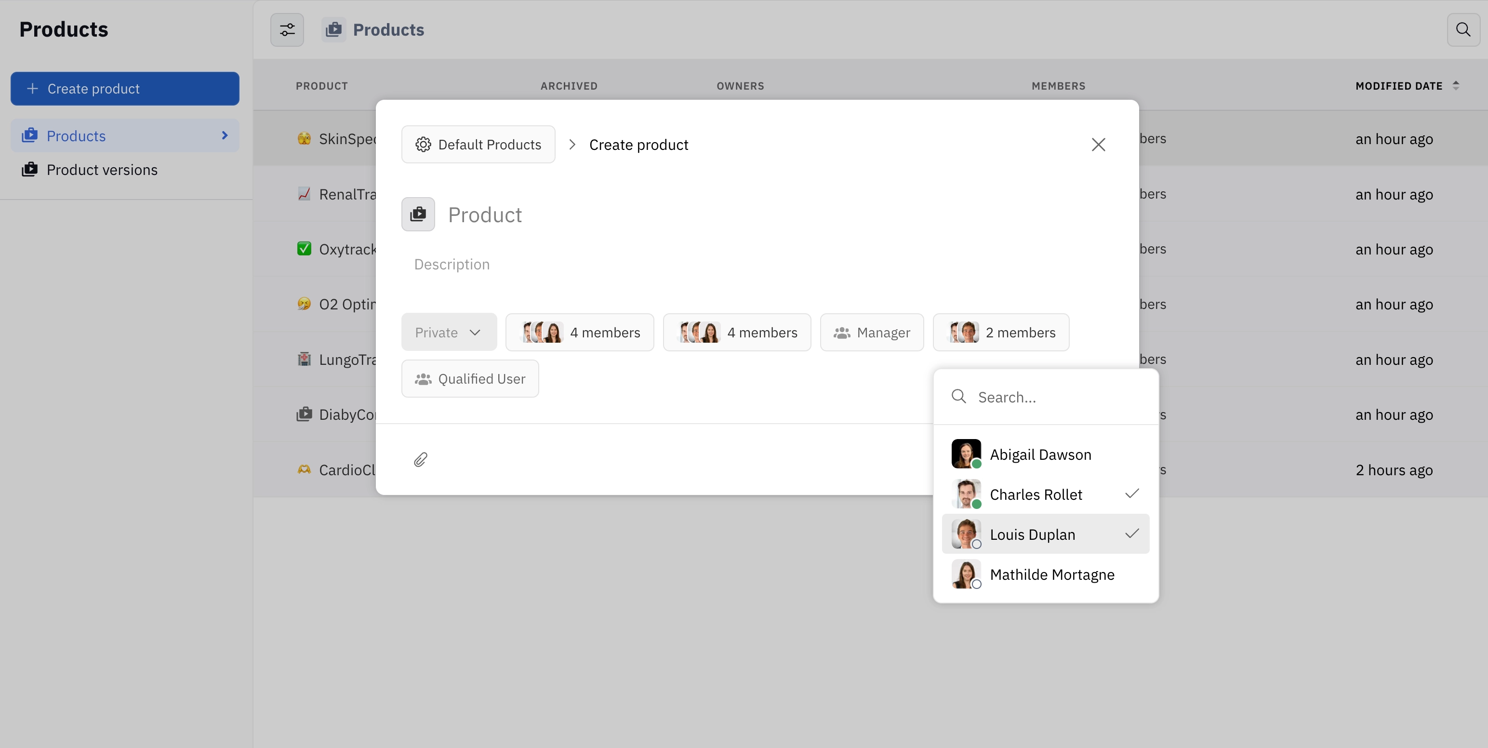Expand the Products item in the sidebar
Screen dimensions: 1488x748
pyautogui.click(x=225, y=135)
